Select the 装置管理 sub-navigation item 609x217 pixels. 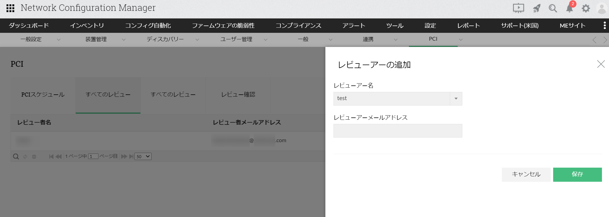point(96,39)
